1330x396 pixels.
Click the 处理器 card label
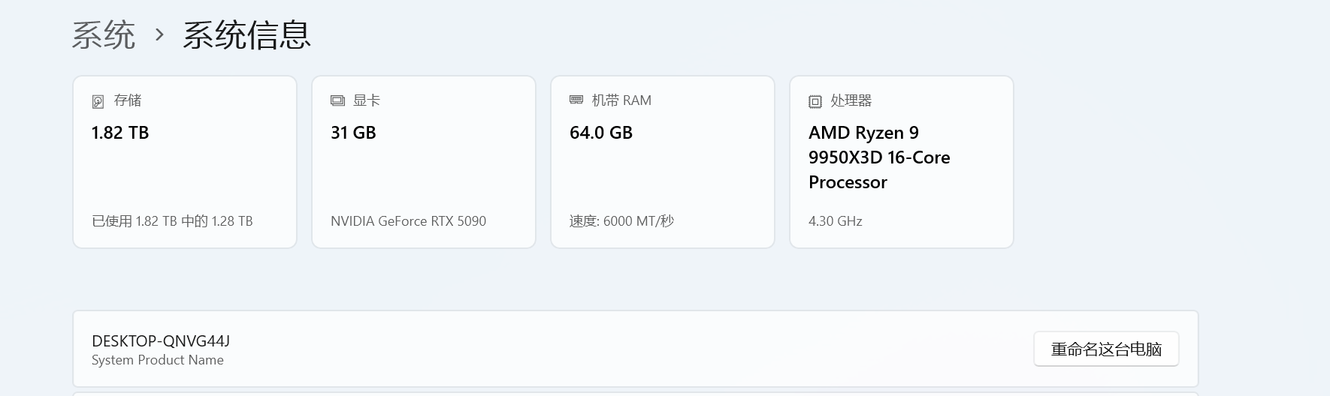click(x=851, y=100)
